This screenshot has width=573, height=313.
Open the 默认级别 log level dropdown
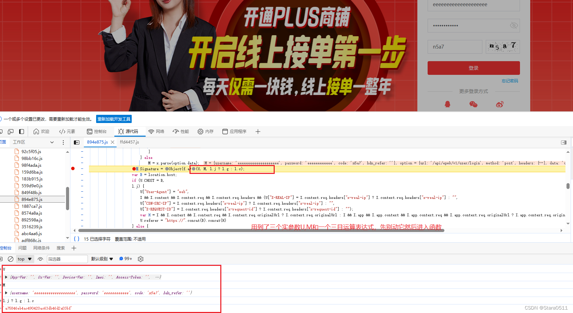tap(102, 259)
